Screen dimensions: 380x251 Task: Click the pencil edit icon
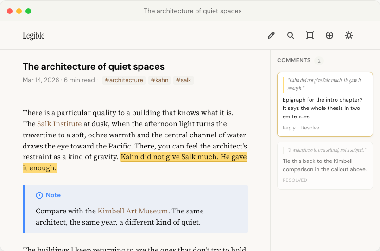[x=271, y=35]
